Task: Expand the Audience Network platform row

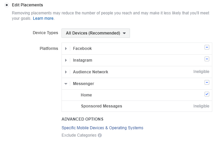Action: coord(66,72)
